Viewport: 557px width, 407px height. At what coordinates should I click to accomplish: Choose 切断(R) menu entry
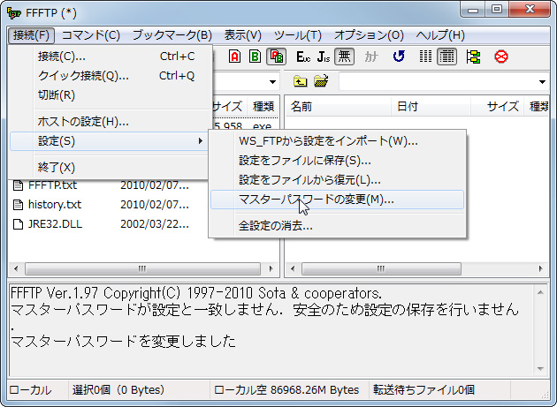click(x=109, y=95)
